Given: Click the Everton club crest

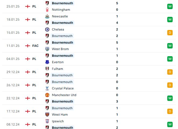Looking at the screenshot, I should click(x=47, y=62).
